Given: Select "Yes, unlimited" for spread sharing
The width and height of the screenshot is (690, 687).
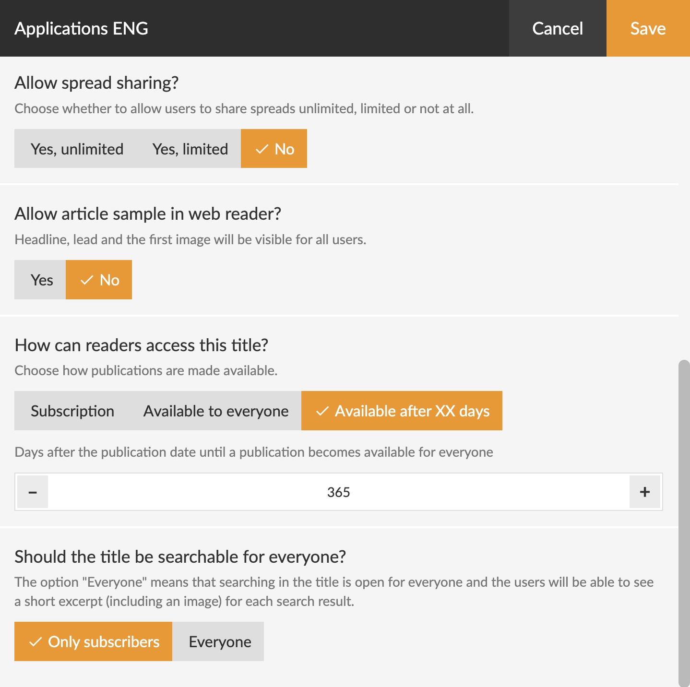Looking at the screenshot, I should [77, 149].
